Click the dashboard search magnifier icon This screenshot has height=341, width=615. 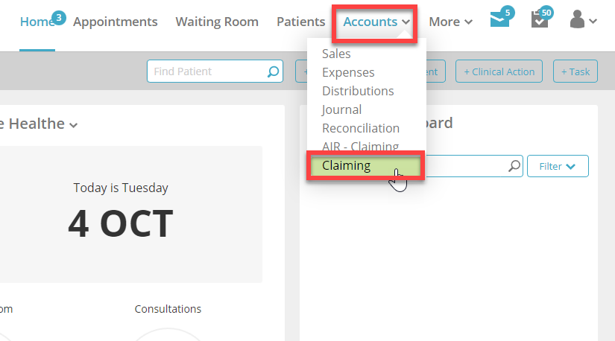tap(514, 166)
